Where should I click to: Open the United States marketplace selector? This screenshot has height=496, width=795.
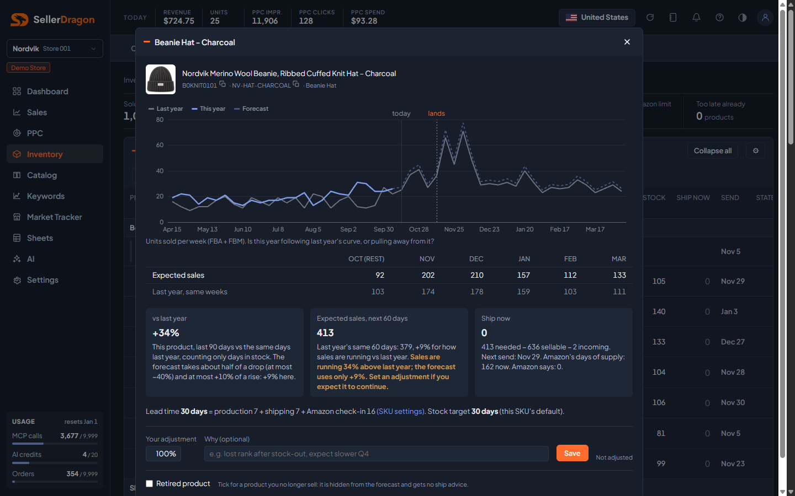click(597, 18)
